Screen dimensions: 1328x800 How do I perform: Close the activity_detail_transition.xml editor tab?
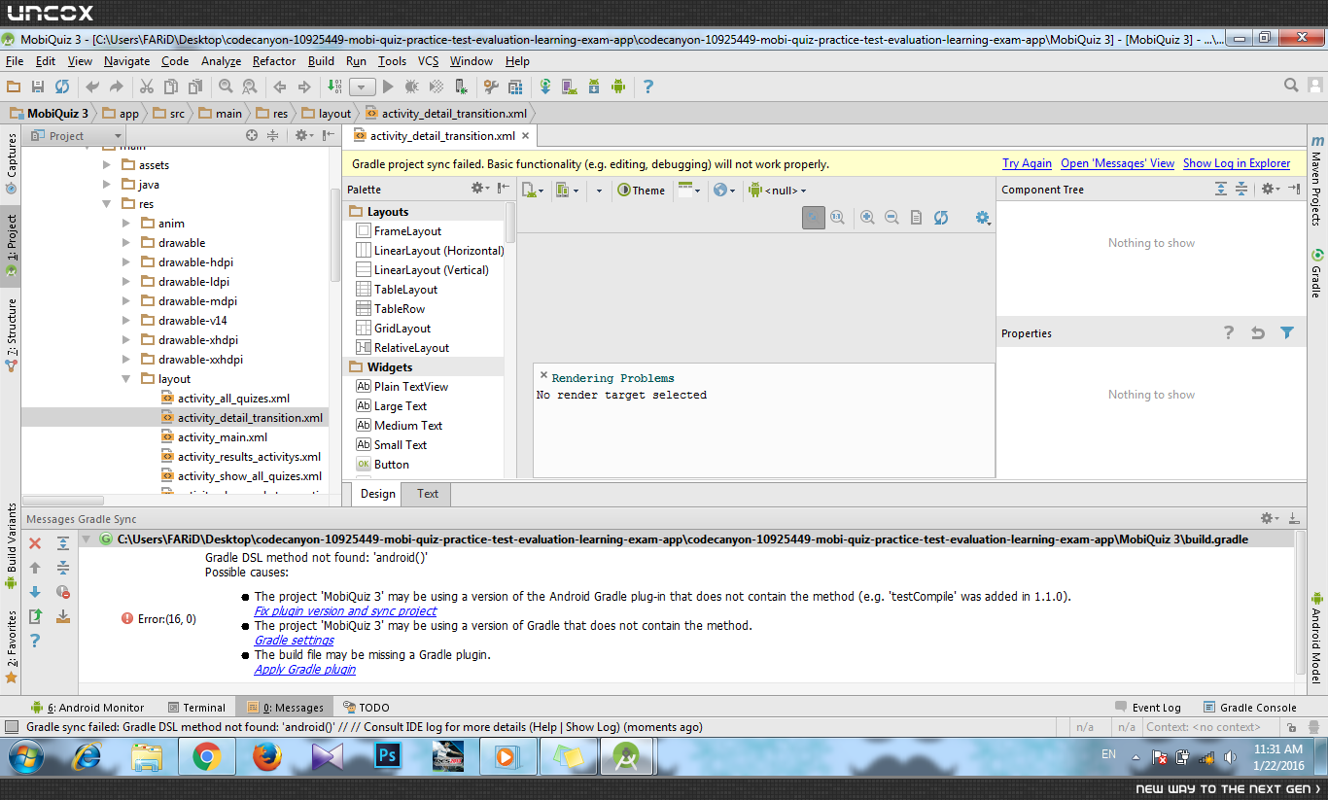coord(525,136)
